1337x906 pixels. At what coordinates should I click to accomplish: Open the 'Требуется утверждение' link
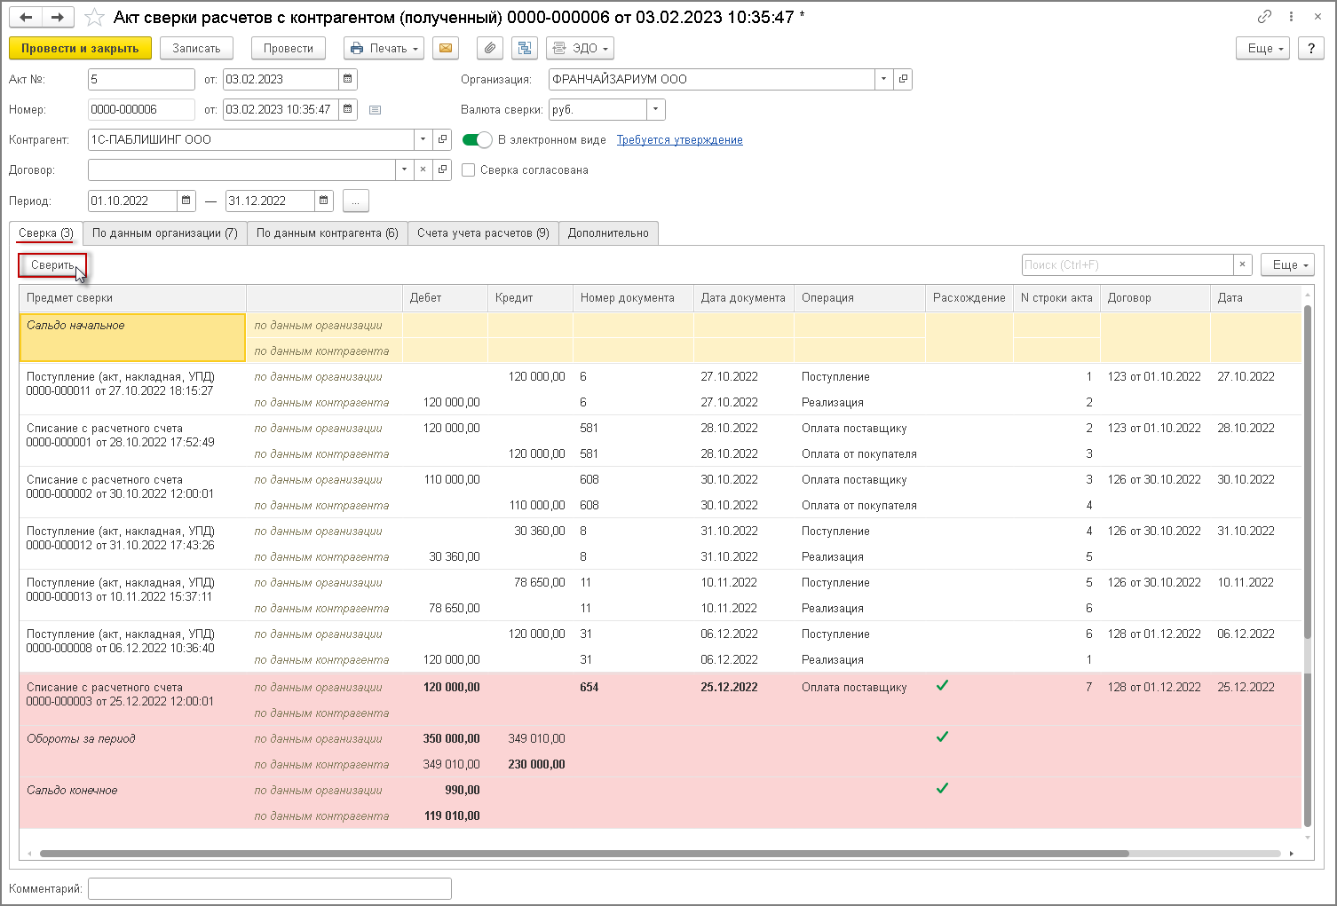coord(679,140)
